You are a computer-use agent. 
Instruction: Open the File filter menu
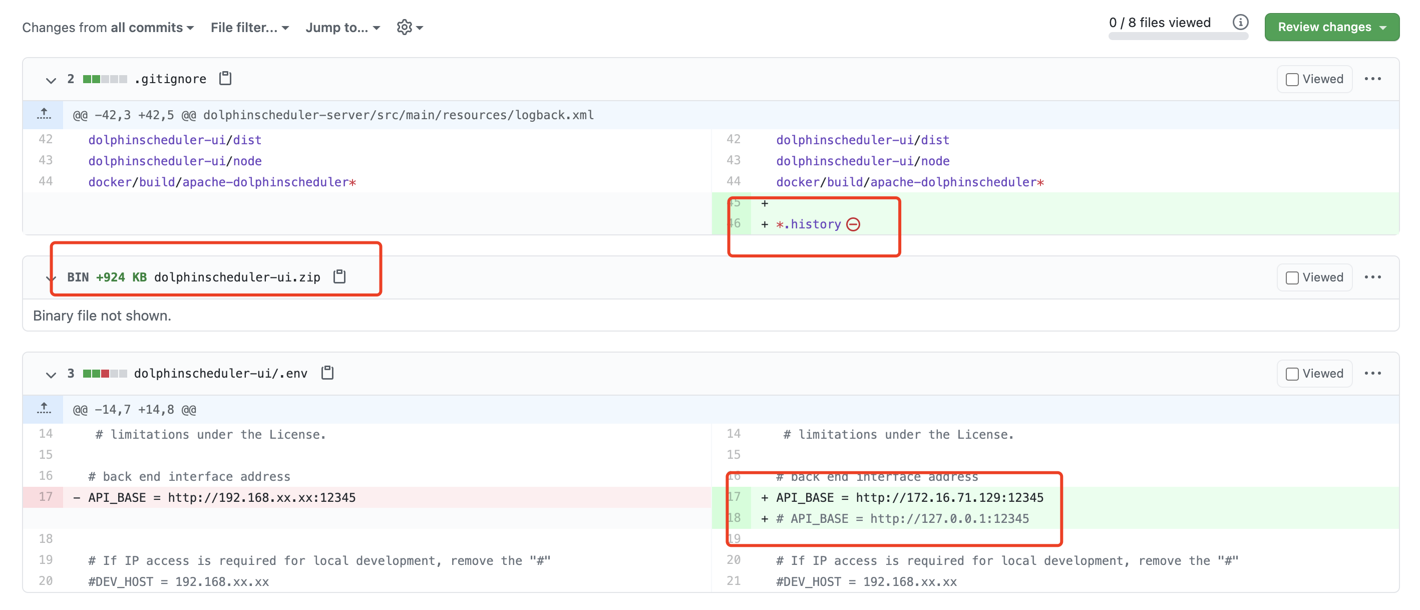tap(250, 27)
